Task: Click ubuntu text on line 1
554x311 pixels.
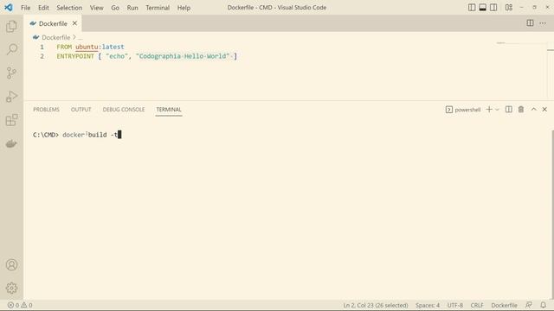Action: (x=87, y=47)
